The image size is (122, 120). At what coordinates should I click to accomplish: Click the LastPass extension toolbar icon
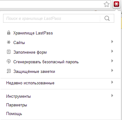(116, 4)
